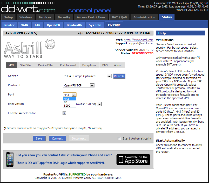Click the Astrill star logo icon
Image resolution: width=209 pixels, height=183 pixels.
(50, 44)
